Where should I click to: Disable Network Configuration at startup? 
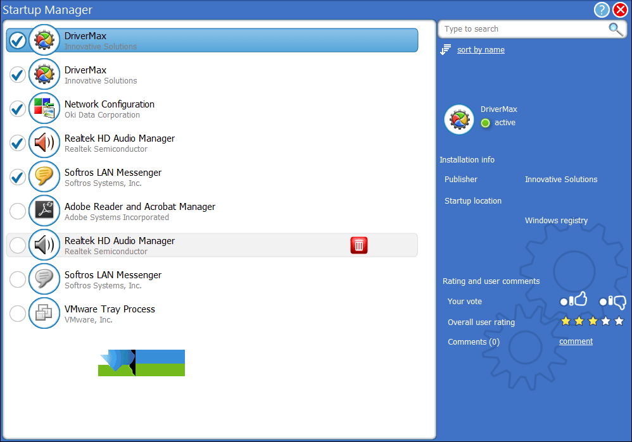point(18,109)
